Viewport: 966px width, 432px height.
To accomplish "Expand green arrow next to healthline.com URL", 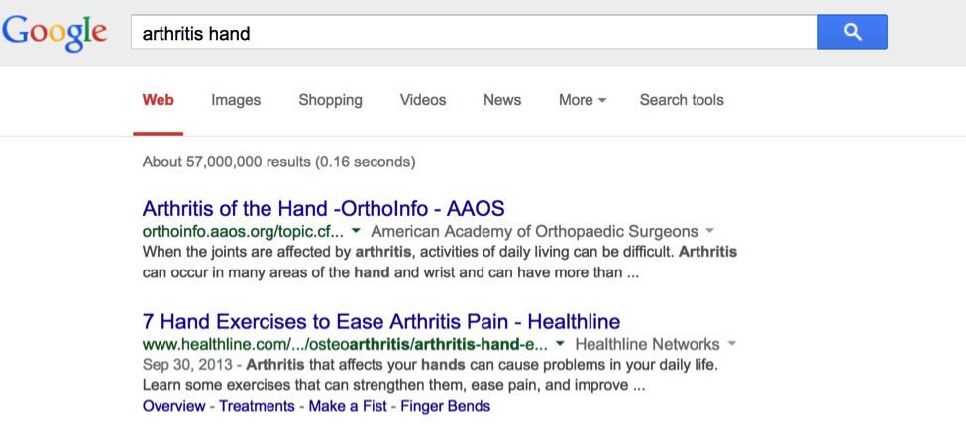I will [x=560, y=344].
